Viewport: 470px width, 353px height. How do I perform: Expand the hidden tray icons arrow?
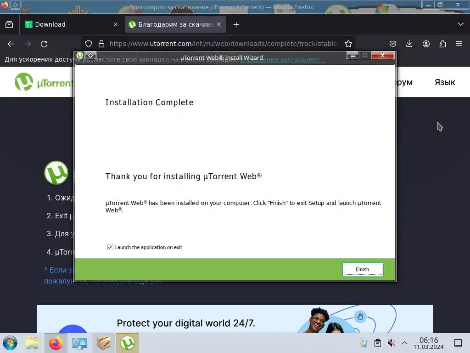coord(404,343)
